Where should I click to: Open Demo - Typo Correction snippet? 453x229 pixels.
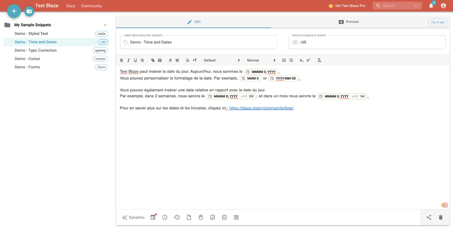pyautogui.click(x=56, y=50)
